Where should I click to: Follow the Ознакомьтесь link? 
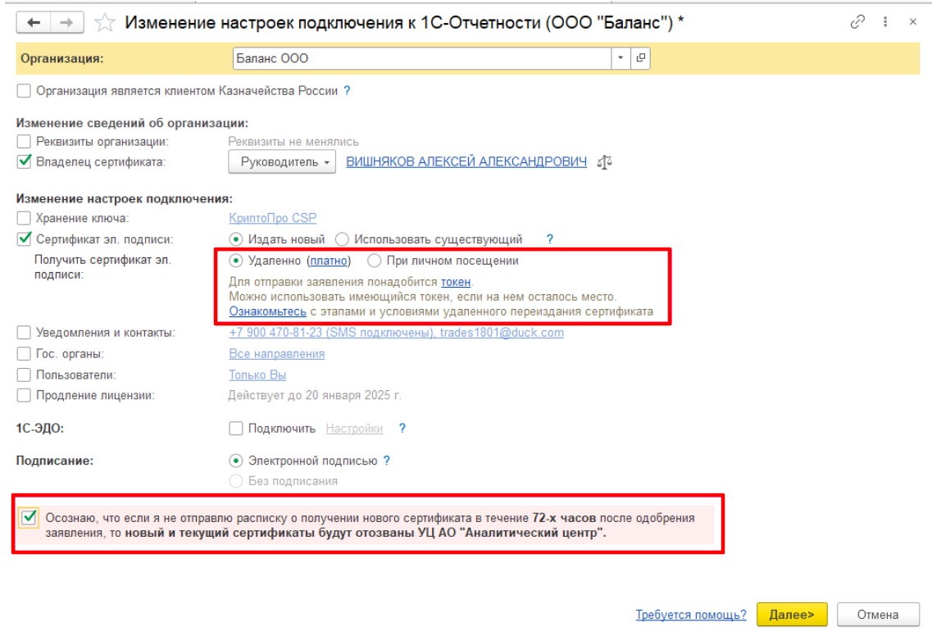[x=267, y=311]
